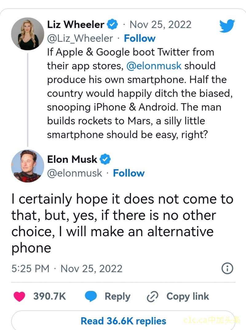The image size is (246, 330).
Task: Click the chain link copy icon
Action: click(x=153, y=297)
